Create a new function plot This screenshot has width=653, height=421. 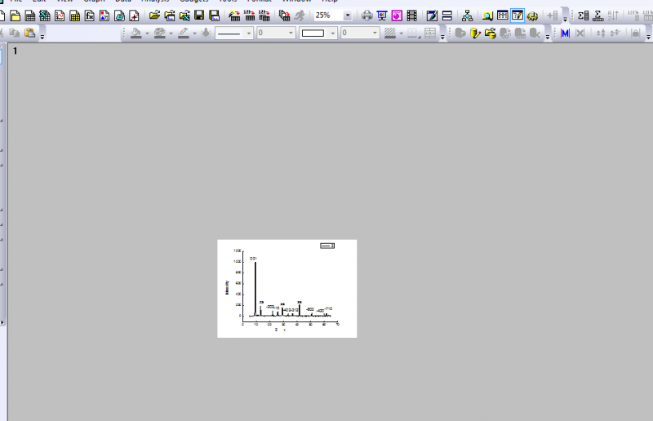(90, 16)
